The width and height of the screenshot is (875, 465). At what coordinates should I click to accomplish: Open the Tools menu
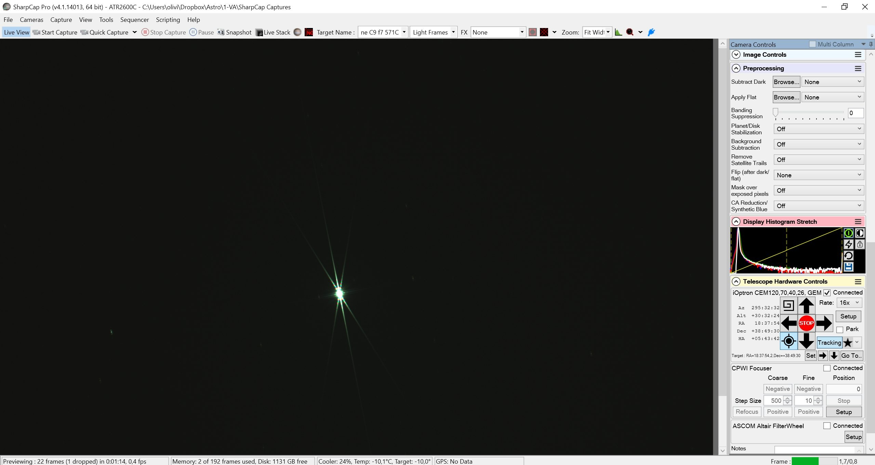coord(106,19)
